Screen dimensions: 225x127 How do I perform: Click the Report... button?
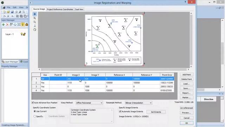[187, 93]
